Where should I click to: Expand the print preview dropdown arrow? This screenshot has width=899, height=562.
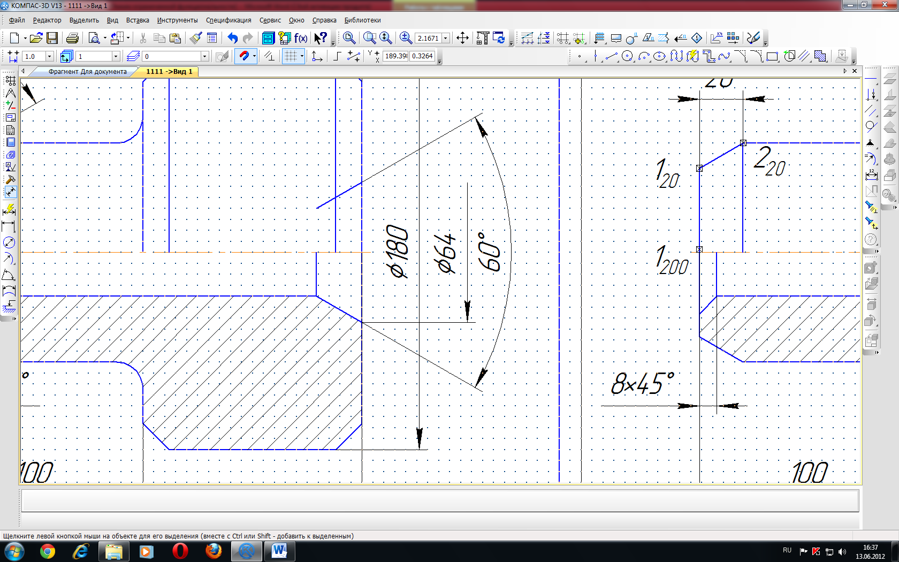click(x=105, y=38)
